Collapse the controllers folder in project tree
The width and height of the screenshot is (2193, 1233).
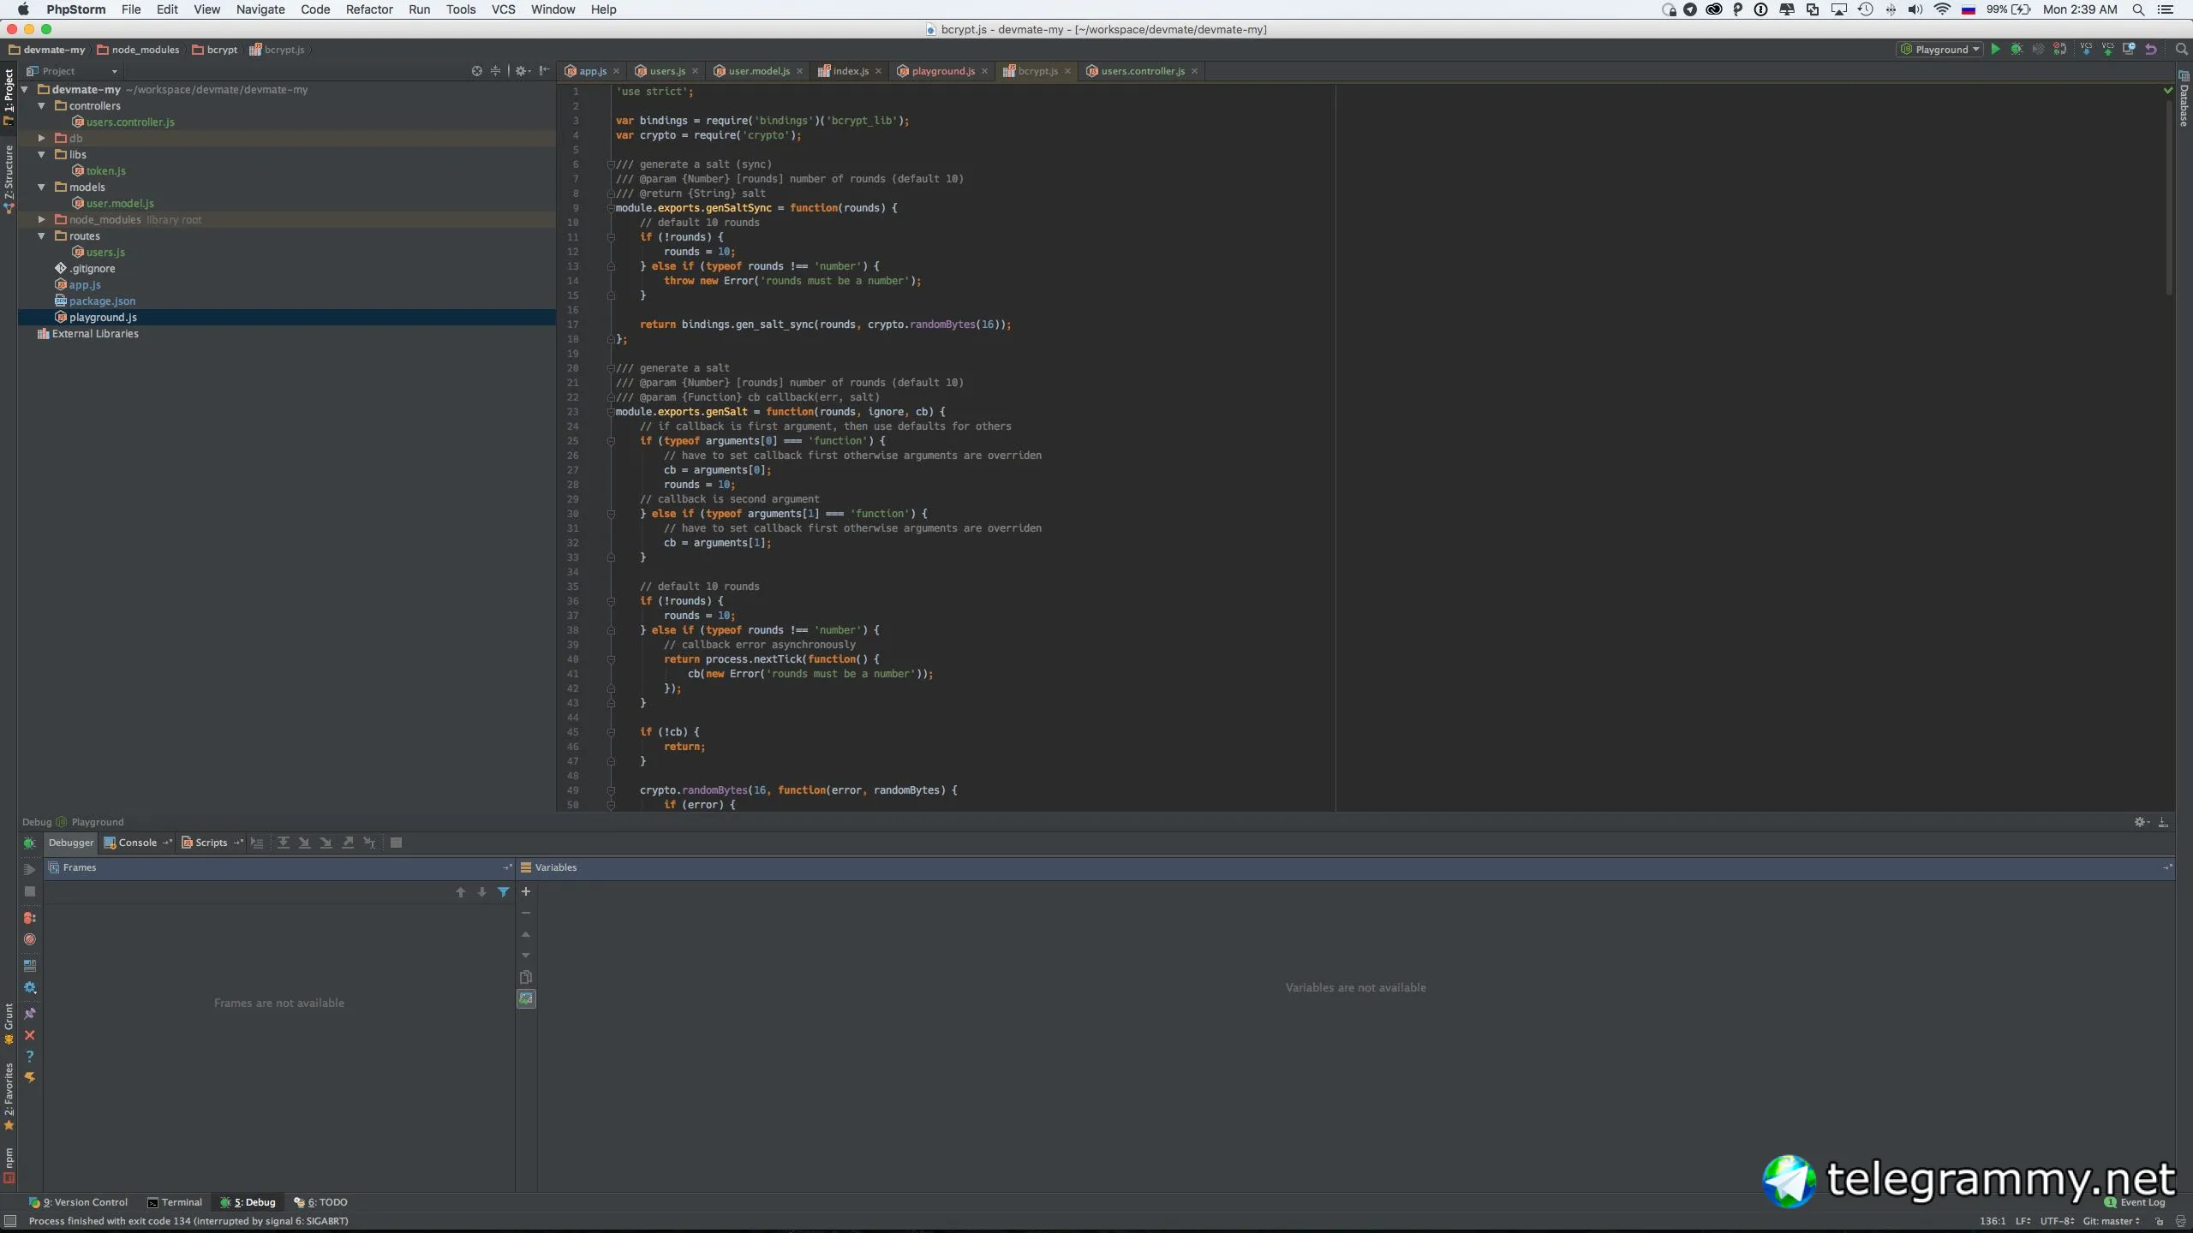(x=41, y=106)
